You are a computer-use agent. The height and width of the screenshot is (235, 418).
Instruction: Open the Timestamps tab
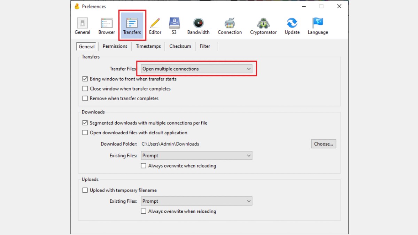pyautogui.click(x=148, y=46)
